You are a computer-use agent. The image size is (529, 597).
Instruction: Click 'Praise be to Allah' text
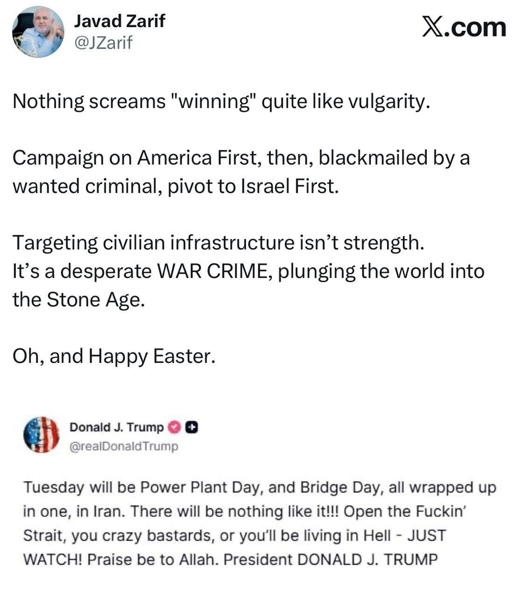point(152,559)
